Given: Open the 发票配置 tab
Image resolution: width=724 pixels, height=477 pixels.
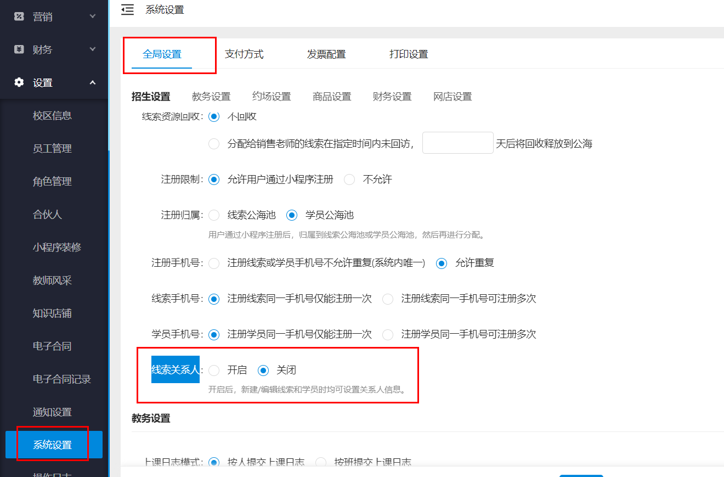Looking at the screenshot, I should [326, 54].
